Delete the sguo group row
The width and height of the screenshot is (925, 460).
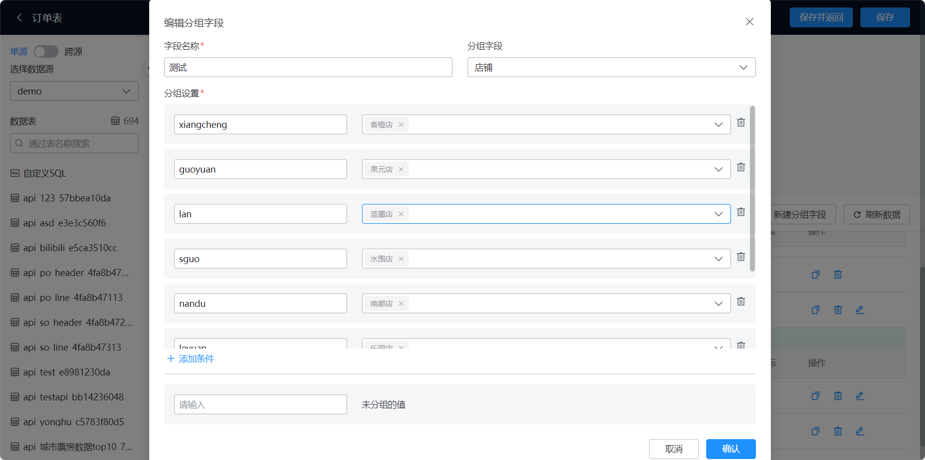tap(741, 257)
